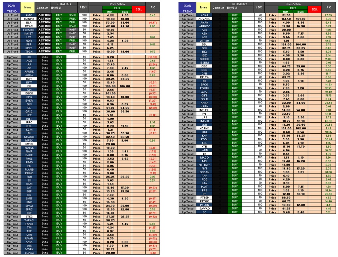This screenshot has height=257, width=338.
Task: Click the JAS stock name cell
Action: (204, 117)
